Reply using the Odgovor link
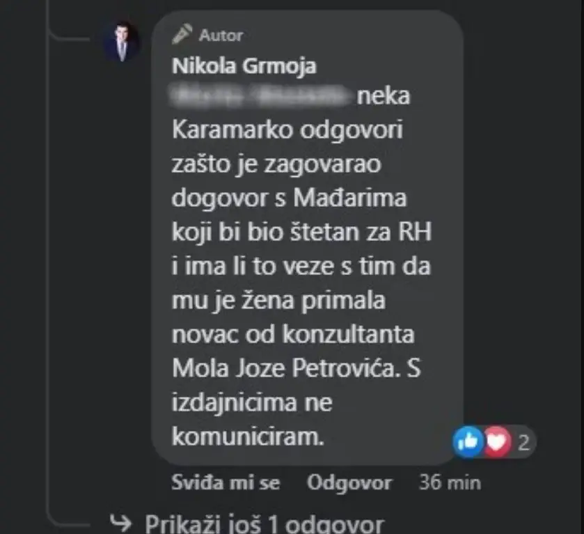The height and width of the screenshot is (534, 584). 349,483
